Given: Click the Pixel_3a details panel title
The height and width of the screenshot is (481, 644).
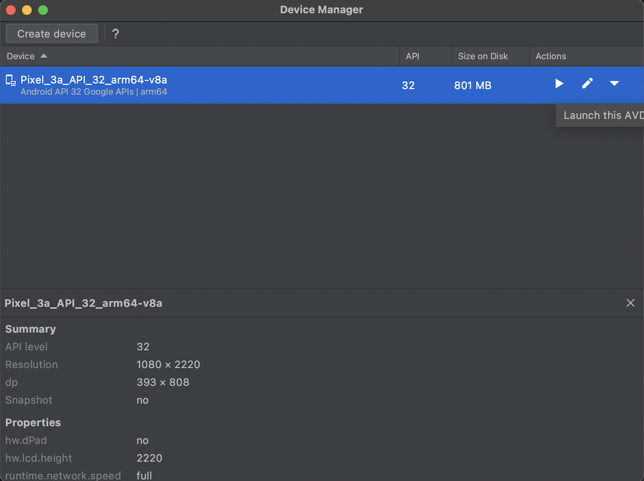Looking at the screenshot, I should (83, 303).
